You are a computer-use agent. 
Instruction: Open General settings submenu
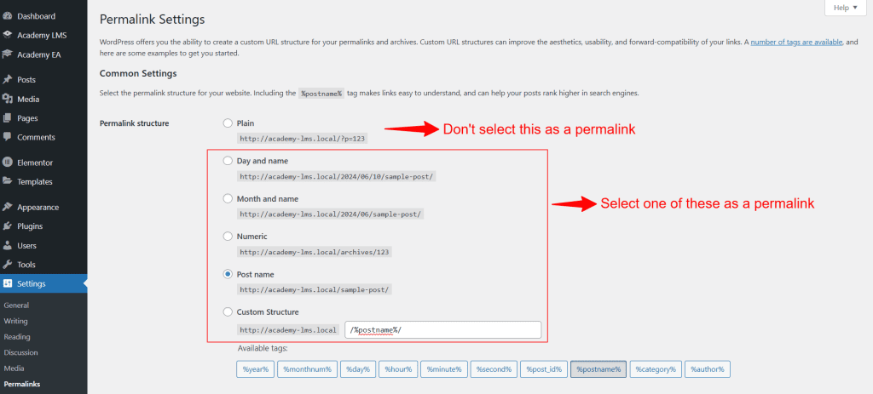(16, 305)
